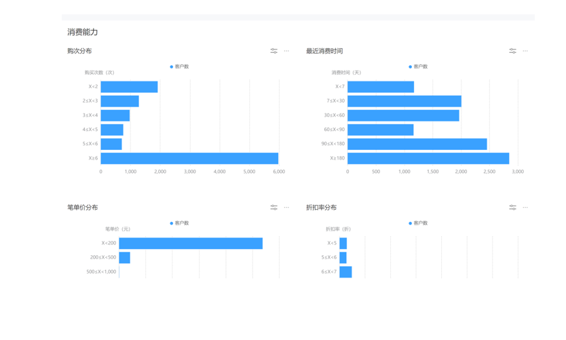Screen dimensions: 566x340
Task: Toggle 客户数 legend in 最近消费时间 chart
Action: tap(419, 67)
